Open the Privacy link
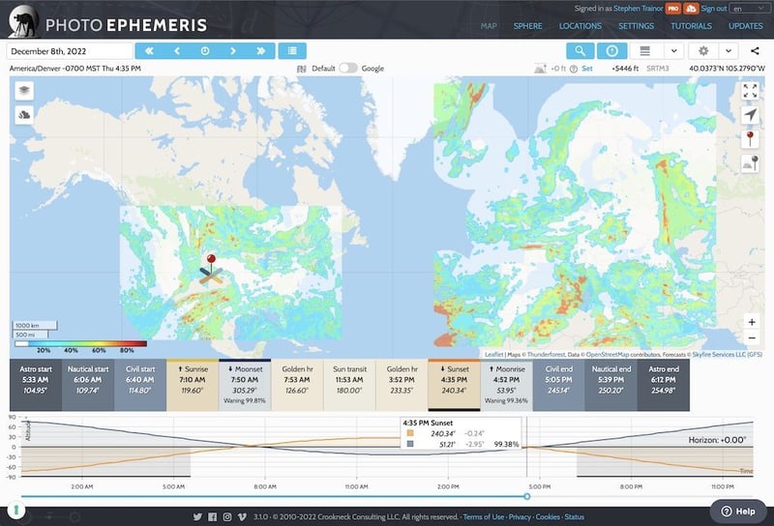 coord(520,516)
